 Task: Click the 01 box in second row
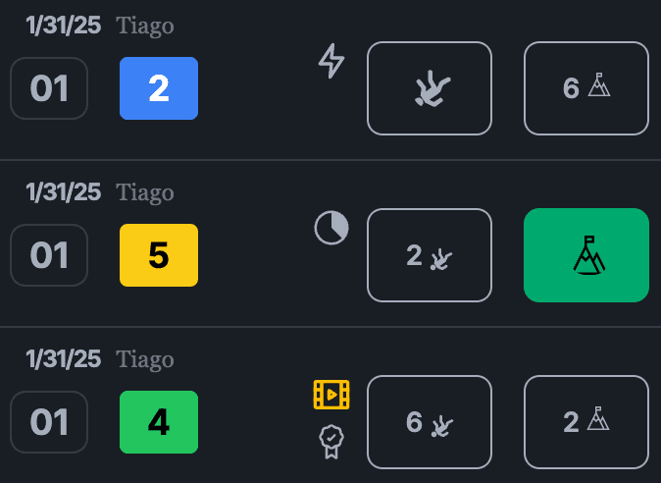point(49,255)
